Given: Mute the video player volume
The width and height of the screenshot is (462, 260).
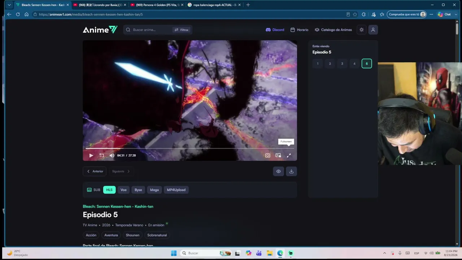Looking at the screenshot, I should (112, 156).
